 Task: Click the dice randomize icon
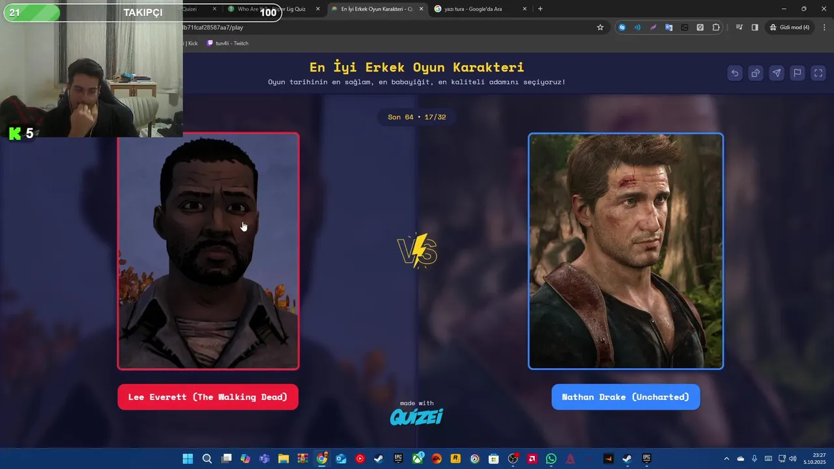coord(756,73)
